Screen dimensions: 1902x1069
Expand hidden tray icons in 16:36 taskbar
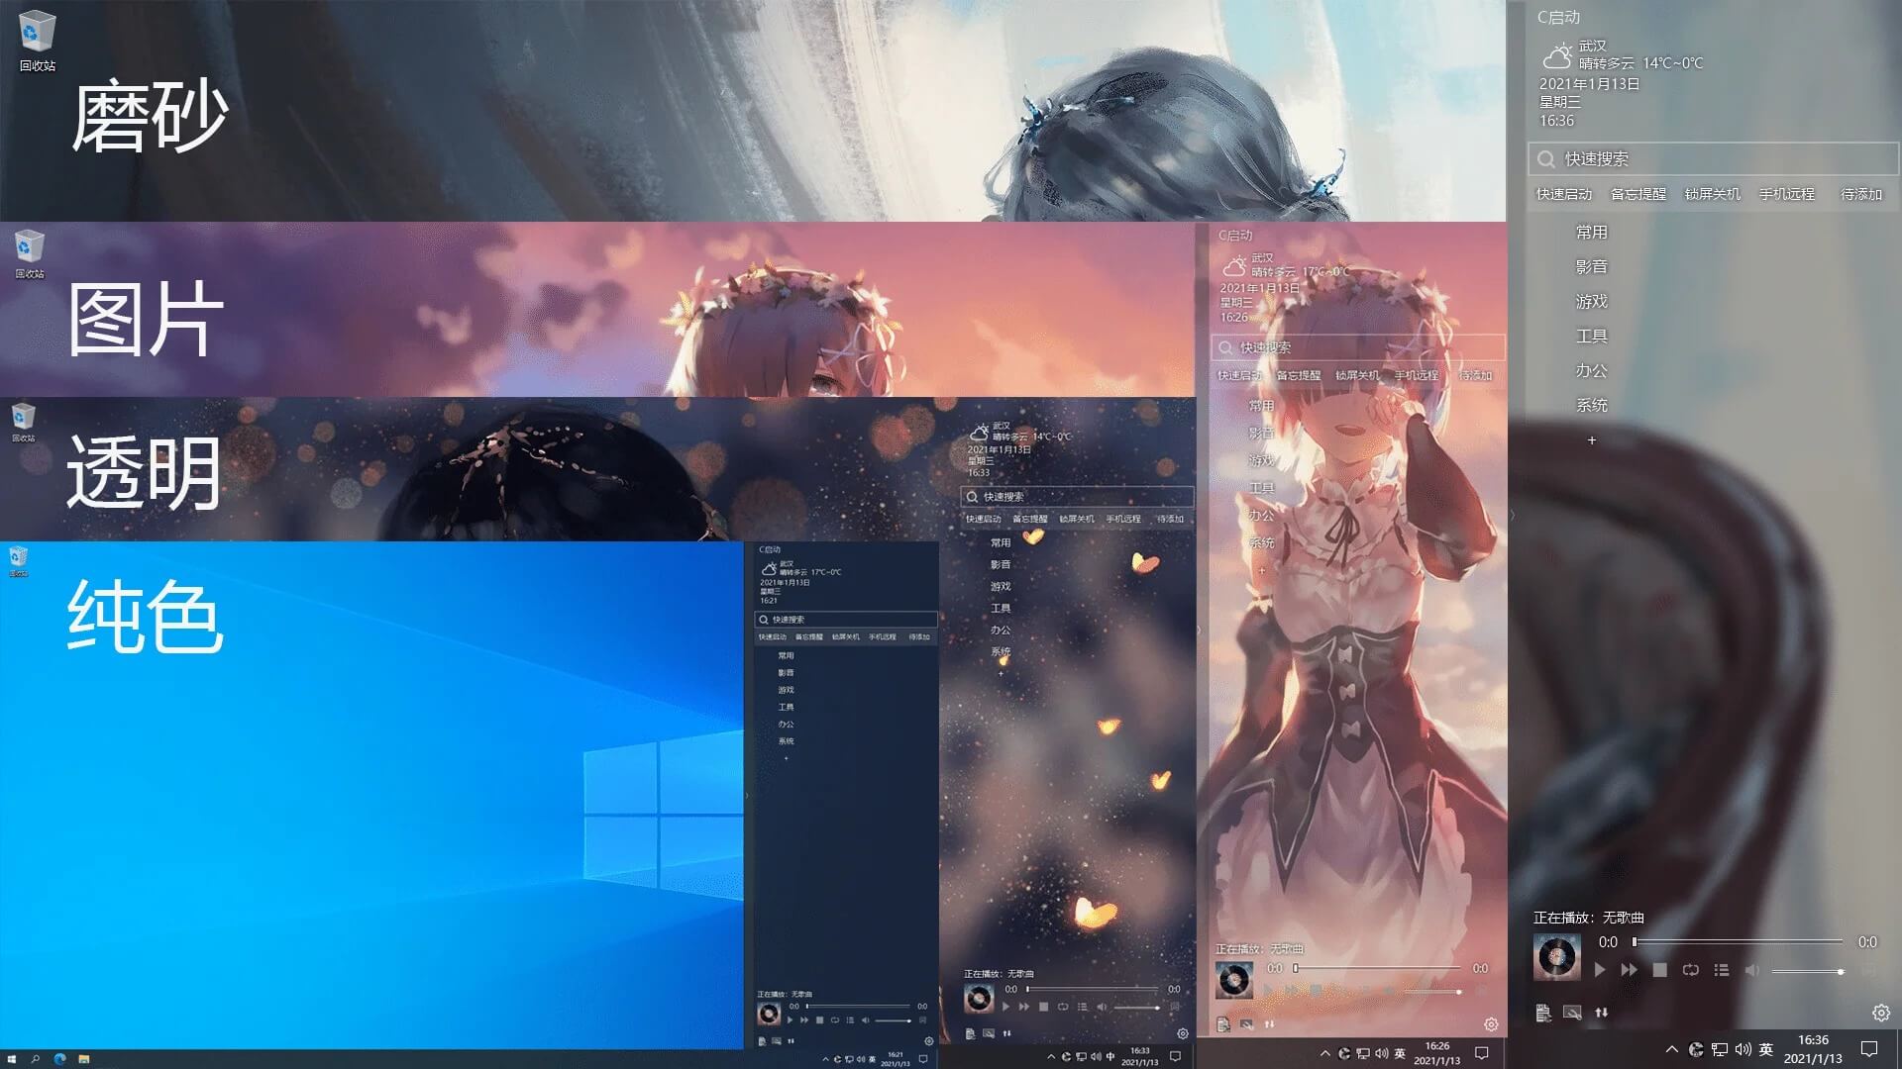click(x=1671, y=1049)
